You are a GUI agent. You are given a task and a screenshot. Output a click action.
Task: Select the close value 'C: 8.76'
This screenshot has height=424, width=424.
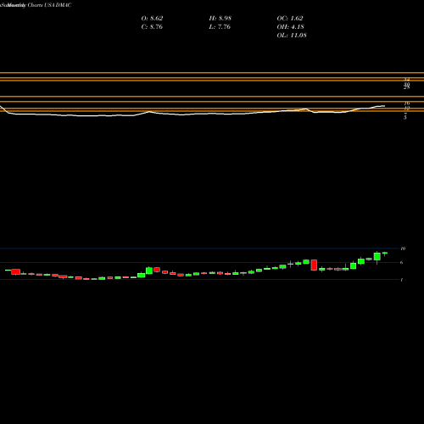pyautogui.click(x=152, y=26)
